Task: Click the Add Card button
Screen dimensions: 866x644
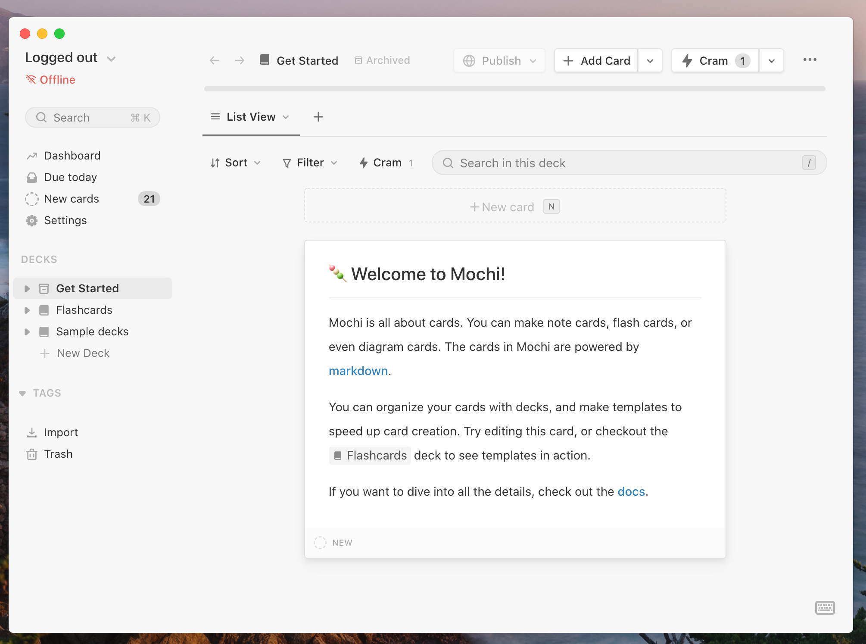Action: pos(596,61)
